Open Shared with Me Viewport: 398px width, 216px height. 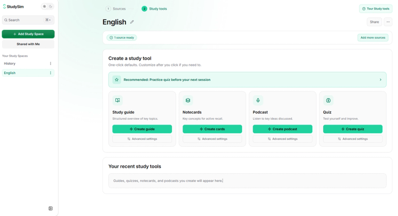click(x=28, y=44)
